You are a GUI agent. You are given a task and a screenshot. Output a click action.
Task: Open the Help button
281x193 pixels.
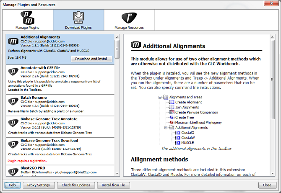tap(13, 185)
